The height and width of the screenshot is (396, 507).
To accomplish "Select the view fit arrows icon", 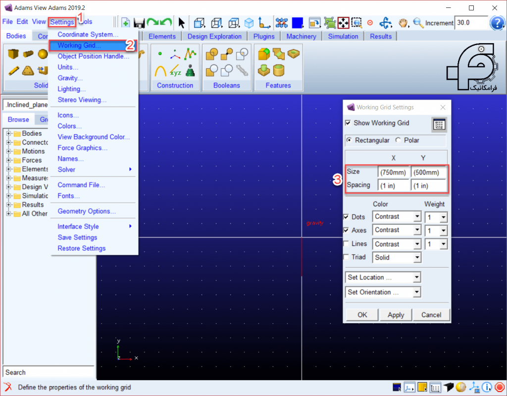I will tap(343, 23).
